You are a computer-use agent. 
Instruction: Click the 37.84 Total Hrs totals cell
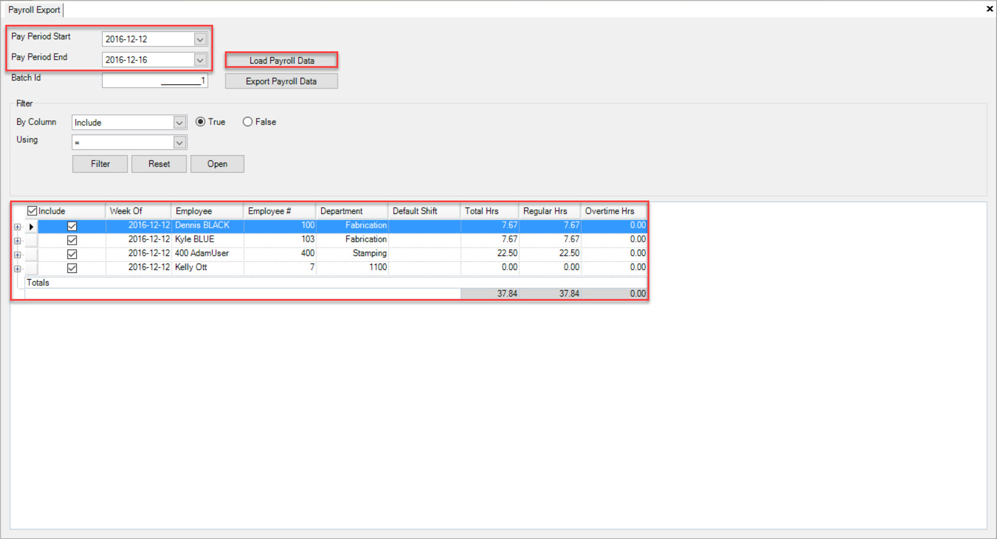pyautogui.click(x=489, y=294)
